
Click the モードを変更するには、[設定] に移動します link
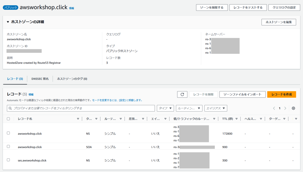point(117,100)
